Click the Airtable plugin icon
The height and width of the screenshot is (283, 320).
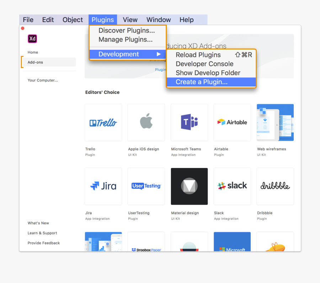232,122
